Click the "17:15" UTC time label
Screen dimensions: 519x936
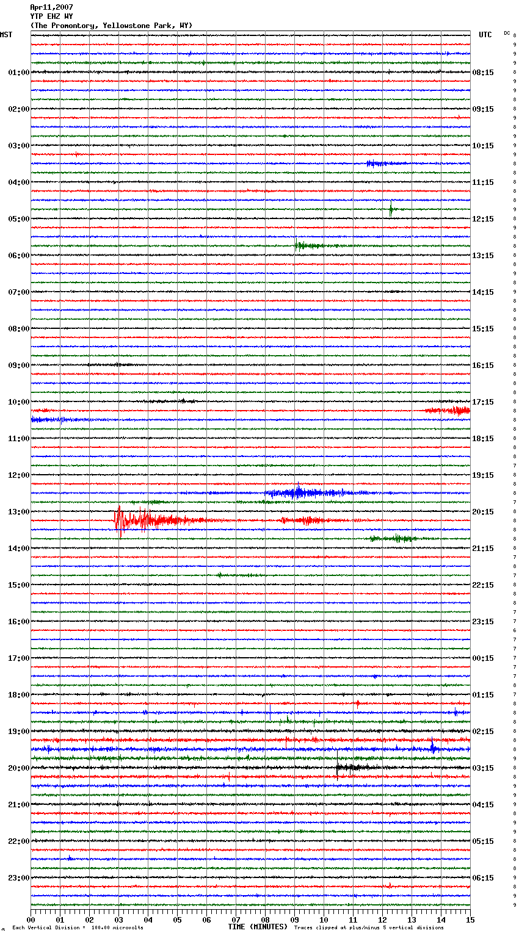click(x=483, y=402)
